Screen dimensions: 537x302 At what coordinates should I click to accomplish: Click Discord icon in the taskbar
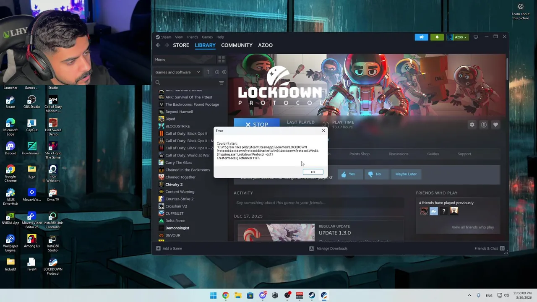click(x=263, y=295)
